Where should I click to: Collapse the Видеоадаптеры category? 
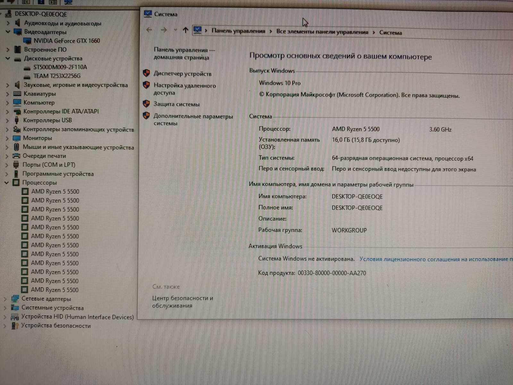click(x=8, y=32)
